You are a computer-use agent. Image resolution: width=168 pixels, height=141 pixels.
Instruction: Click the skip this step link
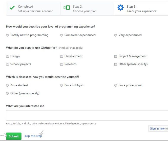click(x=33, y=136)
